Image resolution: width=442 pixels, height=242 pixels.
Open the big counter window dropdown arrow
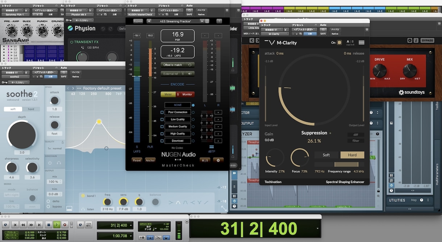pos(318,229)
